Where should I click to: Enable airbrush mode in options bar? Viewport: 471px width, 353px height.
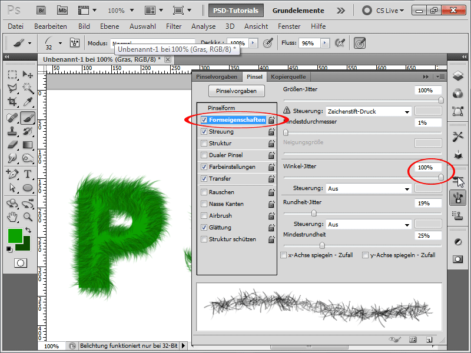tap(340, 43)
